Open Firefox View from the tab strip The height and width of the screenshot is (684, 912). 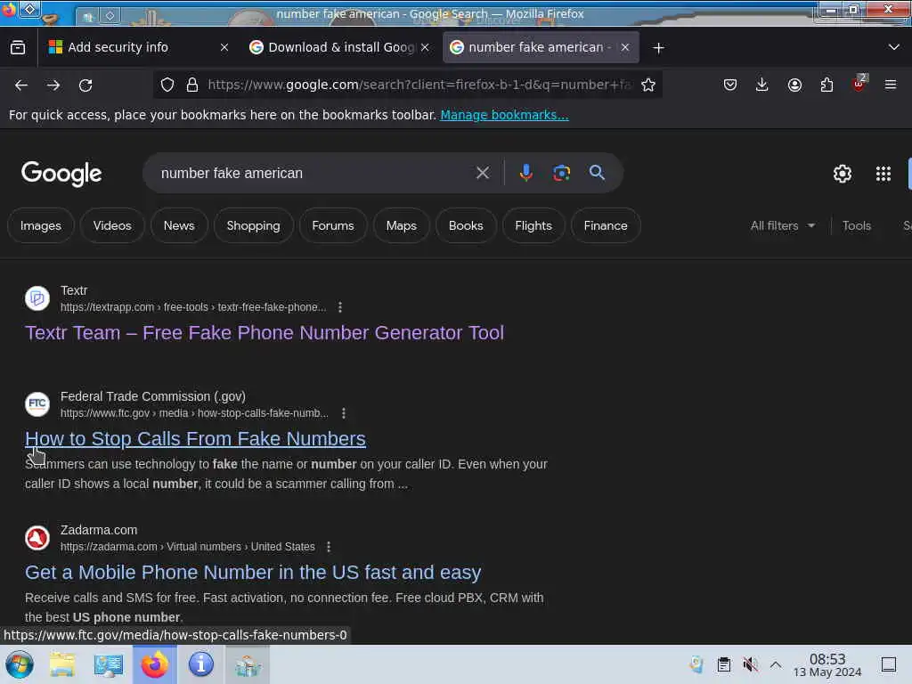pyautogui.click(x=18, y=47)
